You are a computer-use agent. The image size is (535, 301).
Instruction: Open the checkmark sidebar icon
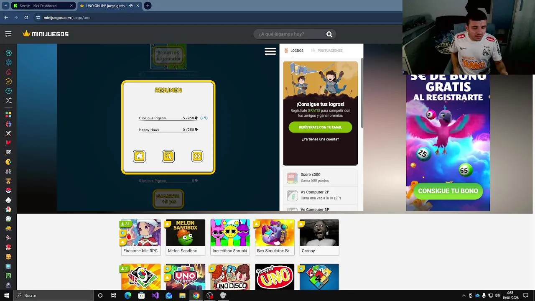click(8, 82)
